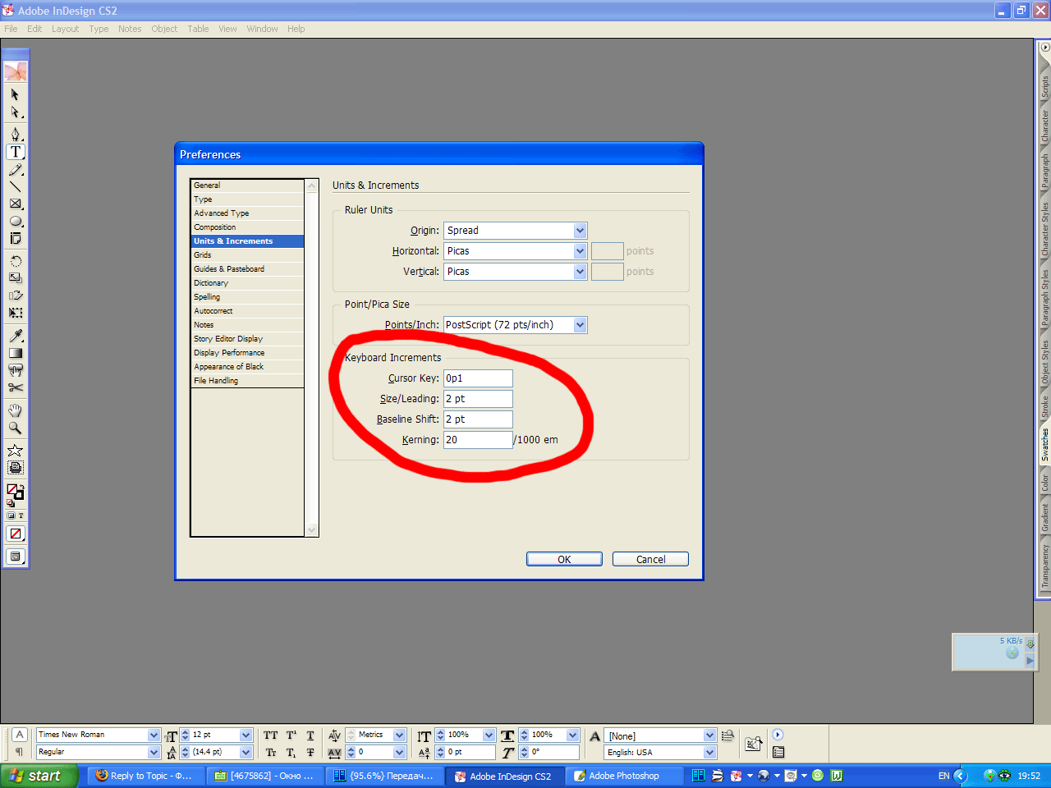Select Guides & Pasteboard in Preferences list
This screenshot has width=1051, height=788.
[247, 269]
